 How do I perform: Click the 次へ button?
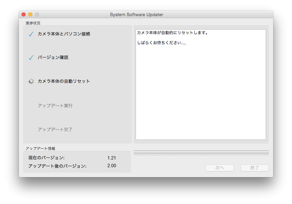tap(220, 168)
